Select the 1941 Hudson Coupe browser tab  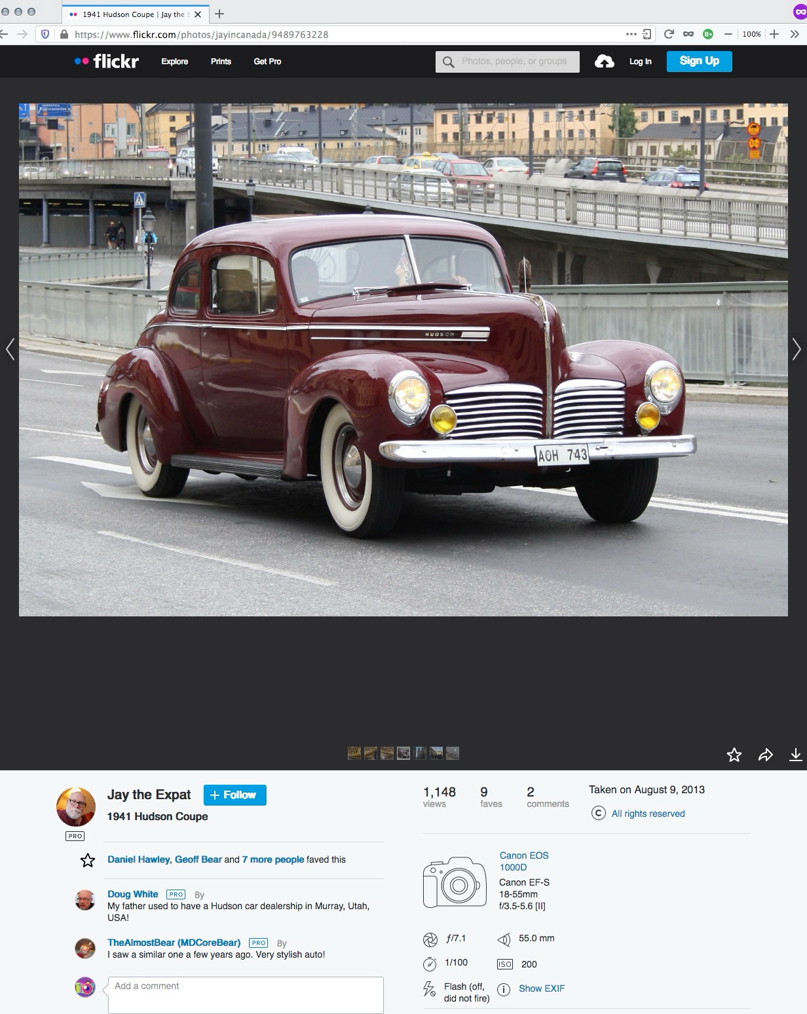136,14
